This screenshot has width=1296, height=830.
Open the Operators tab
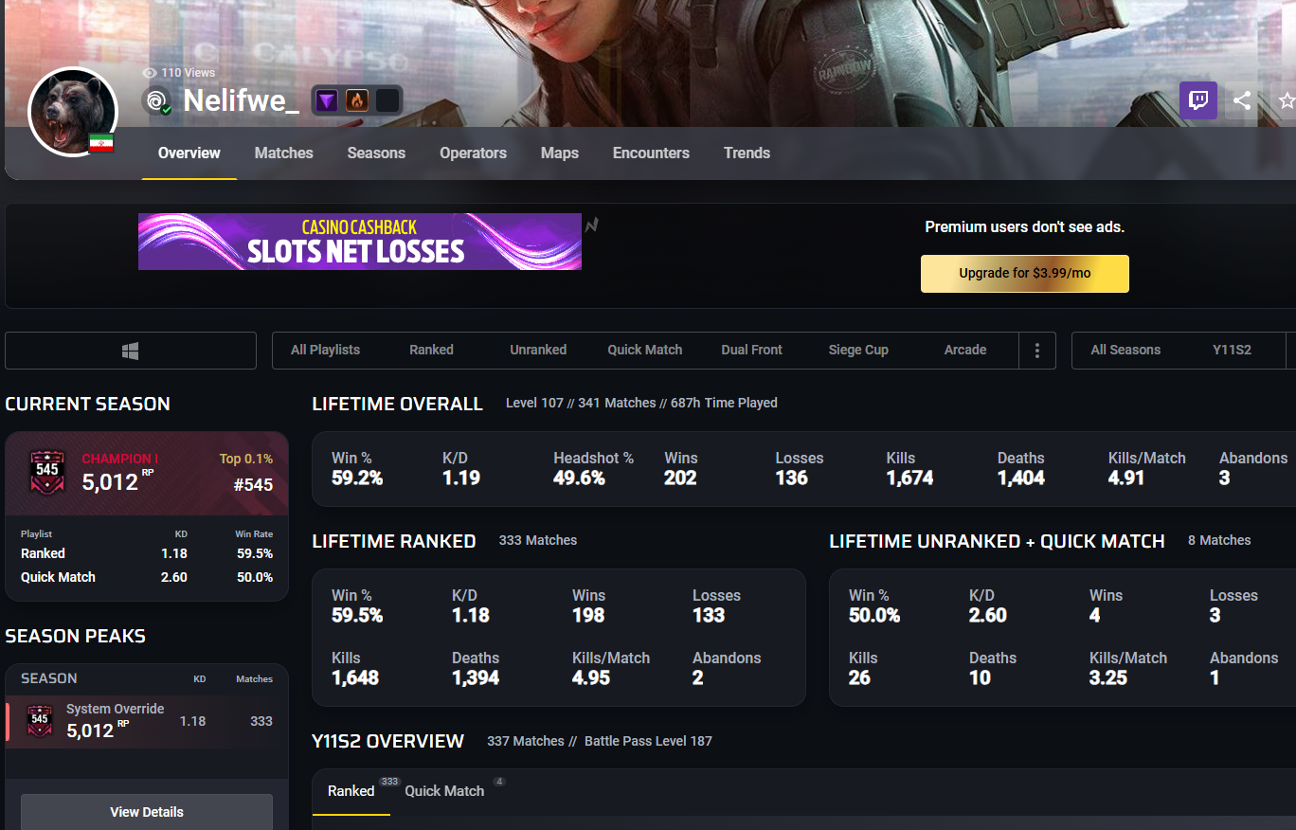pyautogui.click(x=473, y=153)
